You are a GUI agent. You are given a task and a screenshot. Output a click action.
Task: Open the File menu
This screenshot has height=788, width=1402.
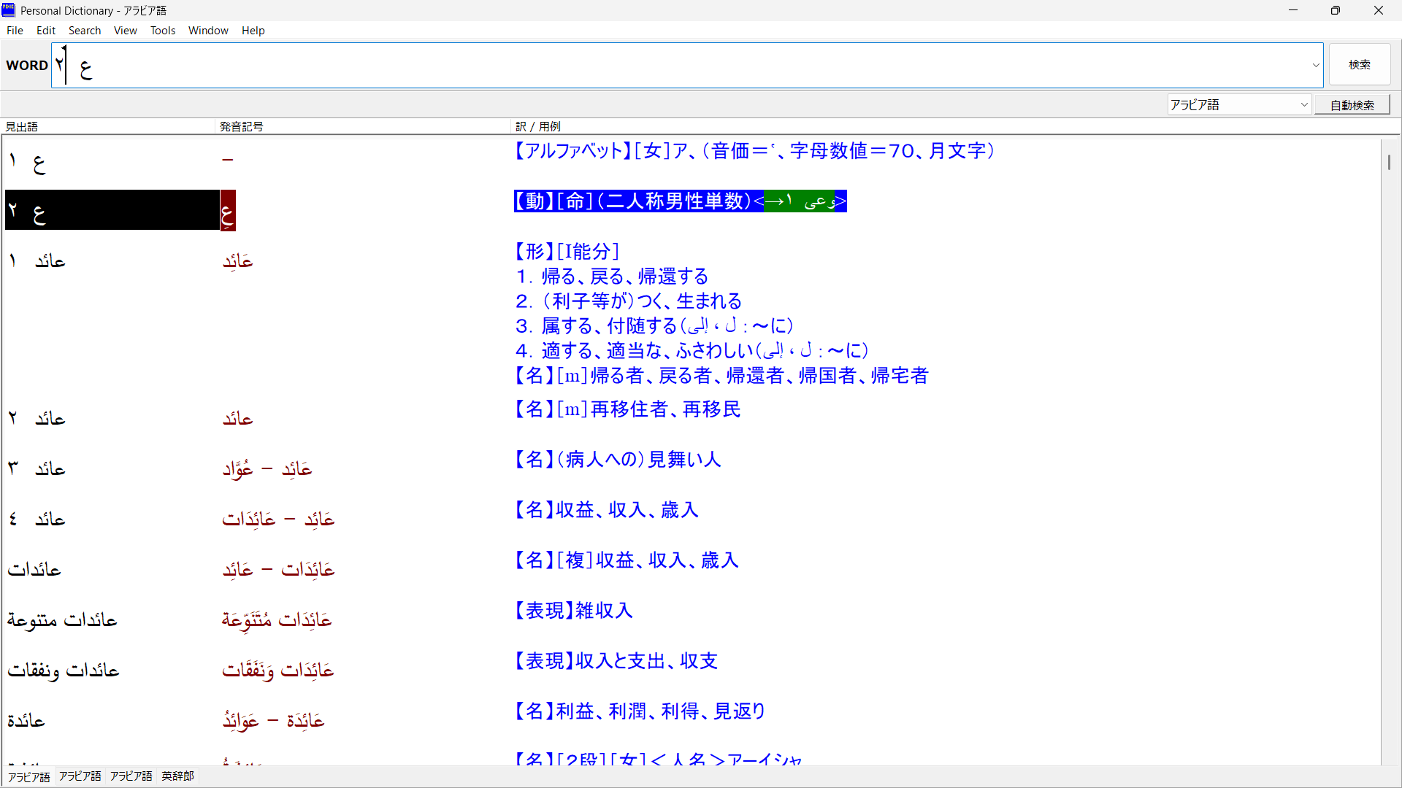15,31
